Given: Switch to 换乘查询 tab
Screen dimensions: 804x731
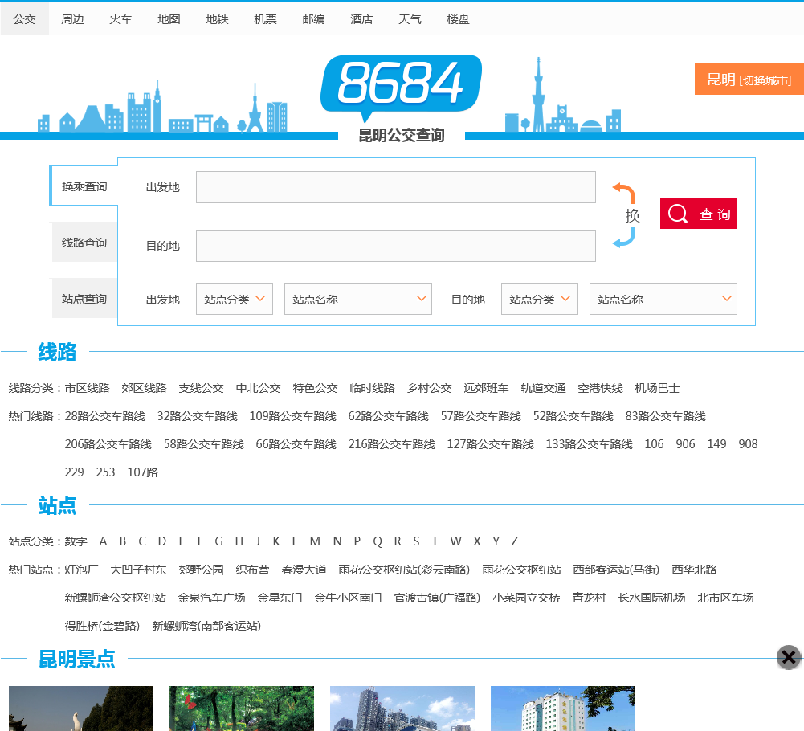Looking at the screenshot, I should [84, 186].
